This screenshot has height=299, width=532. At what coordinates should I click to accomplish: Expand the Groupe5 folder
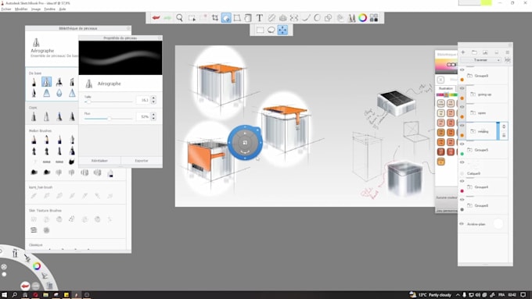point(470,150)
